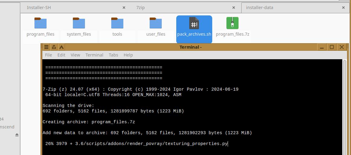
Task: Click the terminal vertical scrollbar
Action: tap(345, 107)
